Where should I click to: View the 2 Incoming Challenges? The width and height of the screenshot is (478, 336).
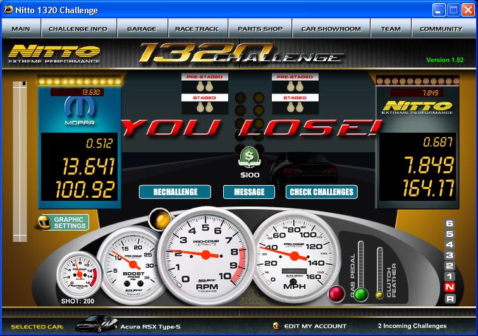[x=412, y=326]
